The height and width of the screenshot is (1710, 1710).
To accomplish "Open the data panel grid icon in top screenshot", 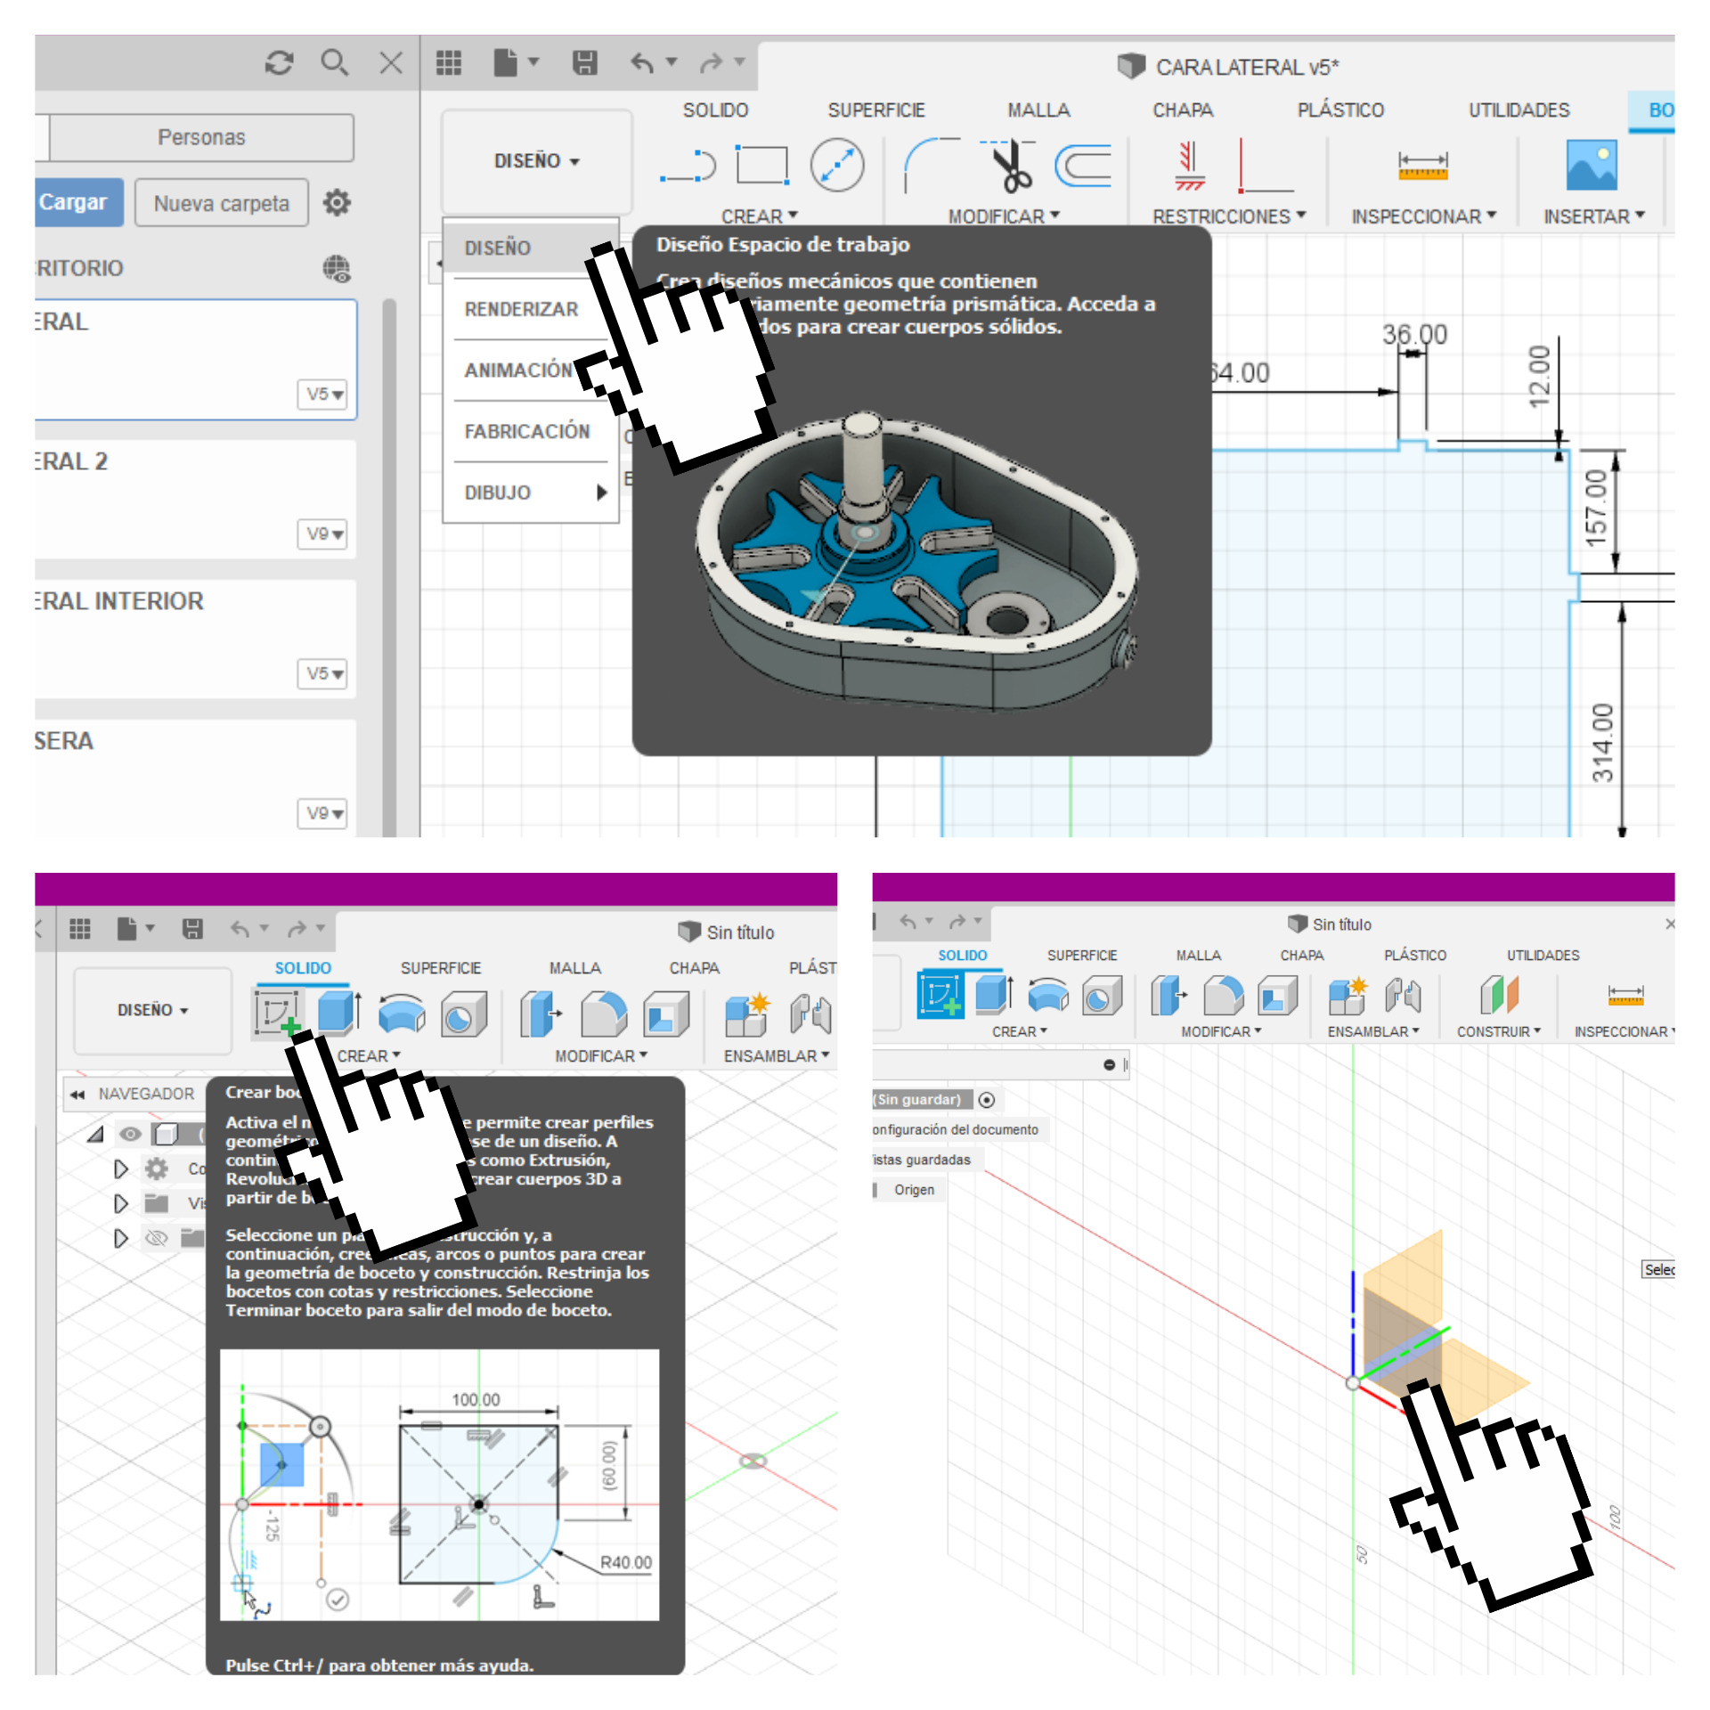I will [x=448, y=62].
